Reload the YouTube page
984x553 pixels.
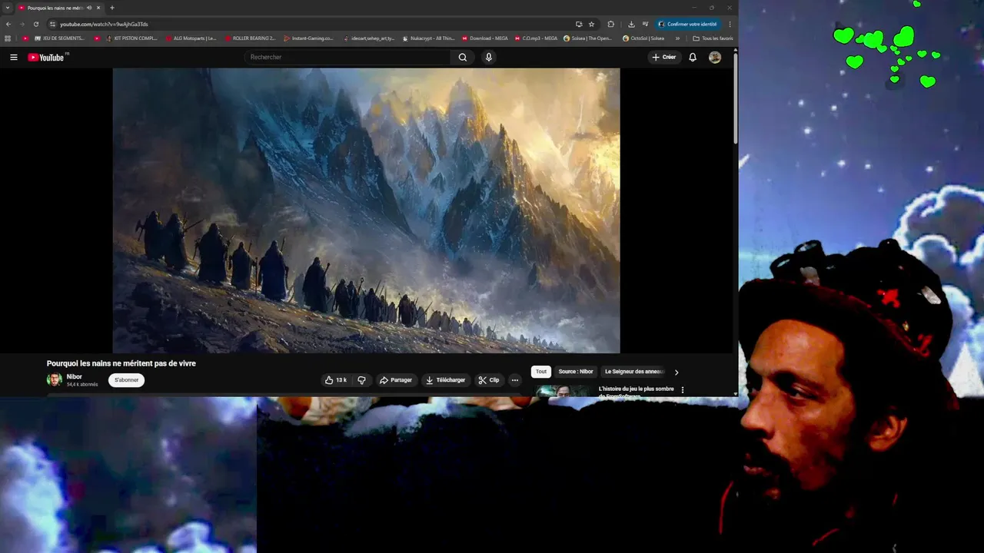pos(35,24)
